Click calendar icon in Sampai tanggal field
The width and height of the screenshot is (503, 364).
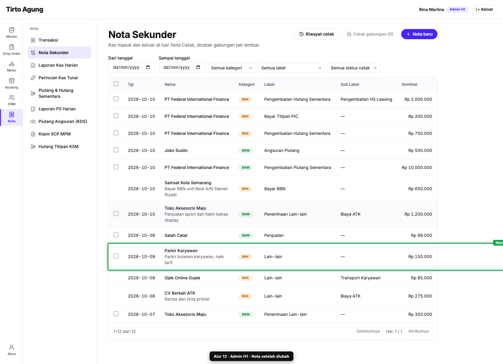point(198,67)
